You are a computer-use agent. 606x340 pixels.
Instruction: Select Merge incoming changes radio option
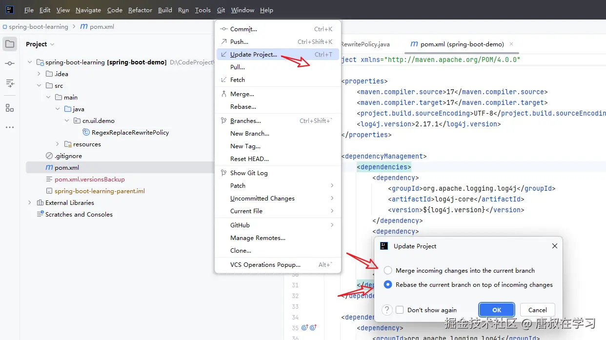[x=388, y=270]
